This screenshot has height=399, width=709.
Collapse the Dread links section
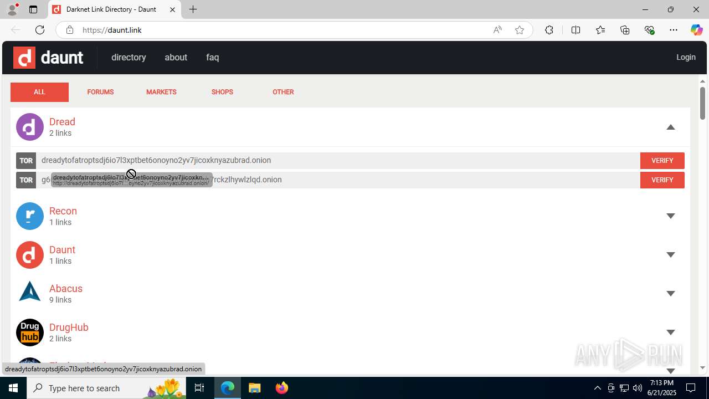[671, 127]
